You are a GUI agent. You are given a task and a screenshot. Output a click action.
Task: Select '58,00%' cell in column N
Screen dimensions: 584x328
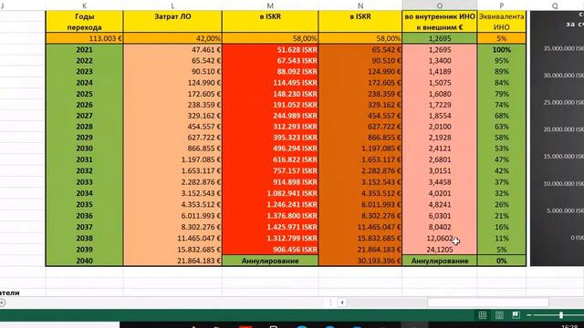[360, 38]
